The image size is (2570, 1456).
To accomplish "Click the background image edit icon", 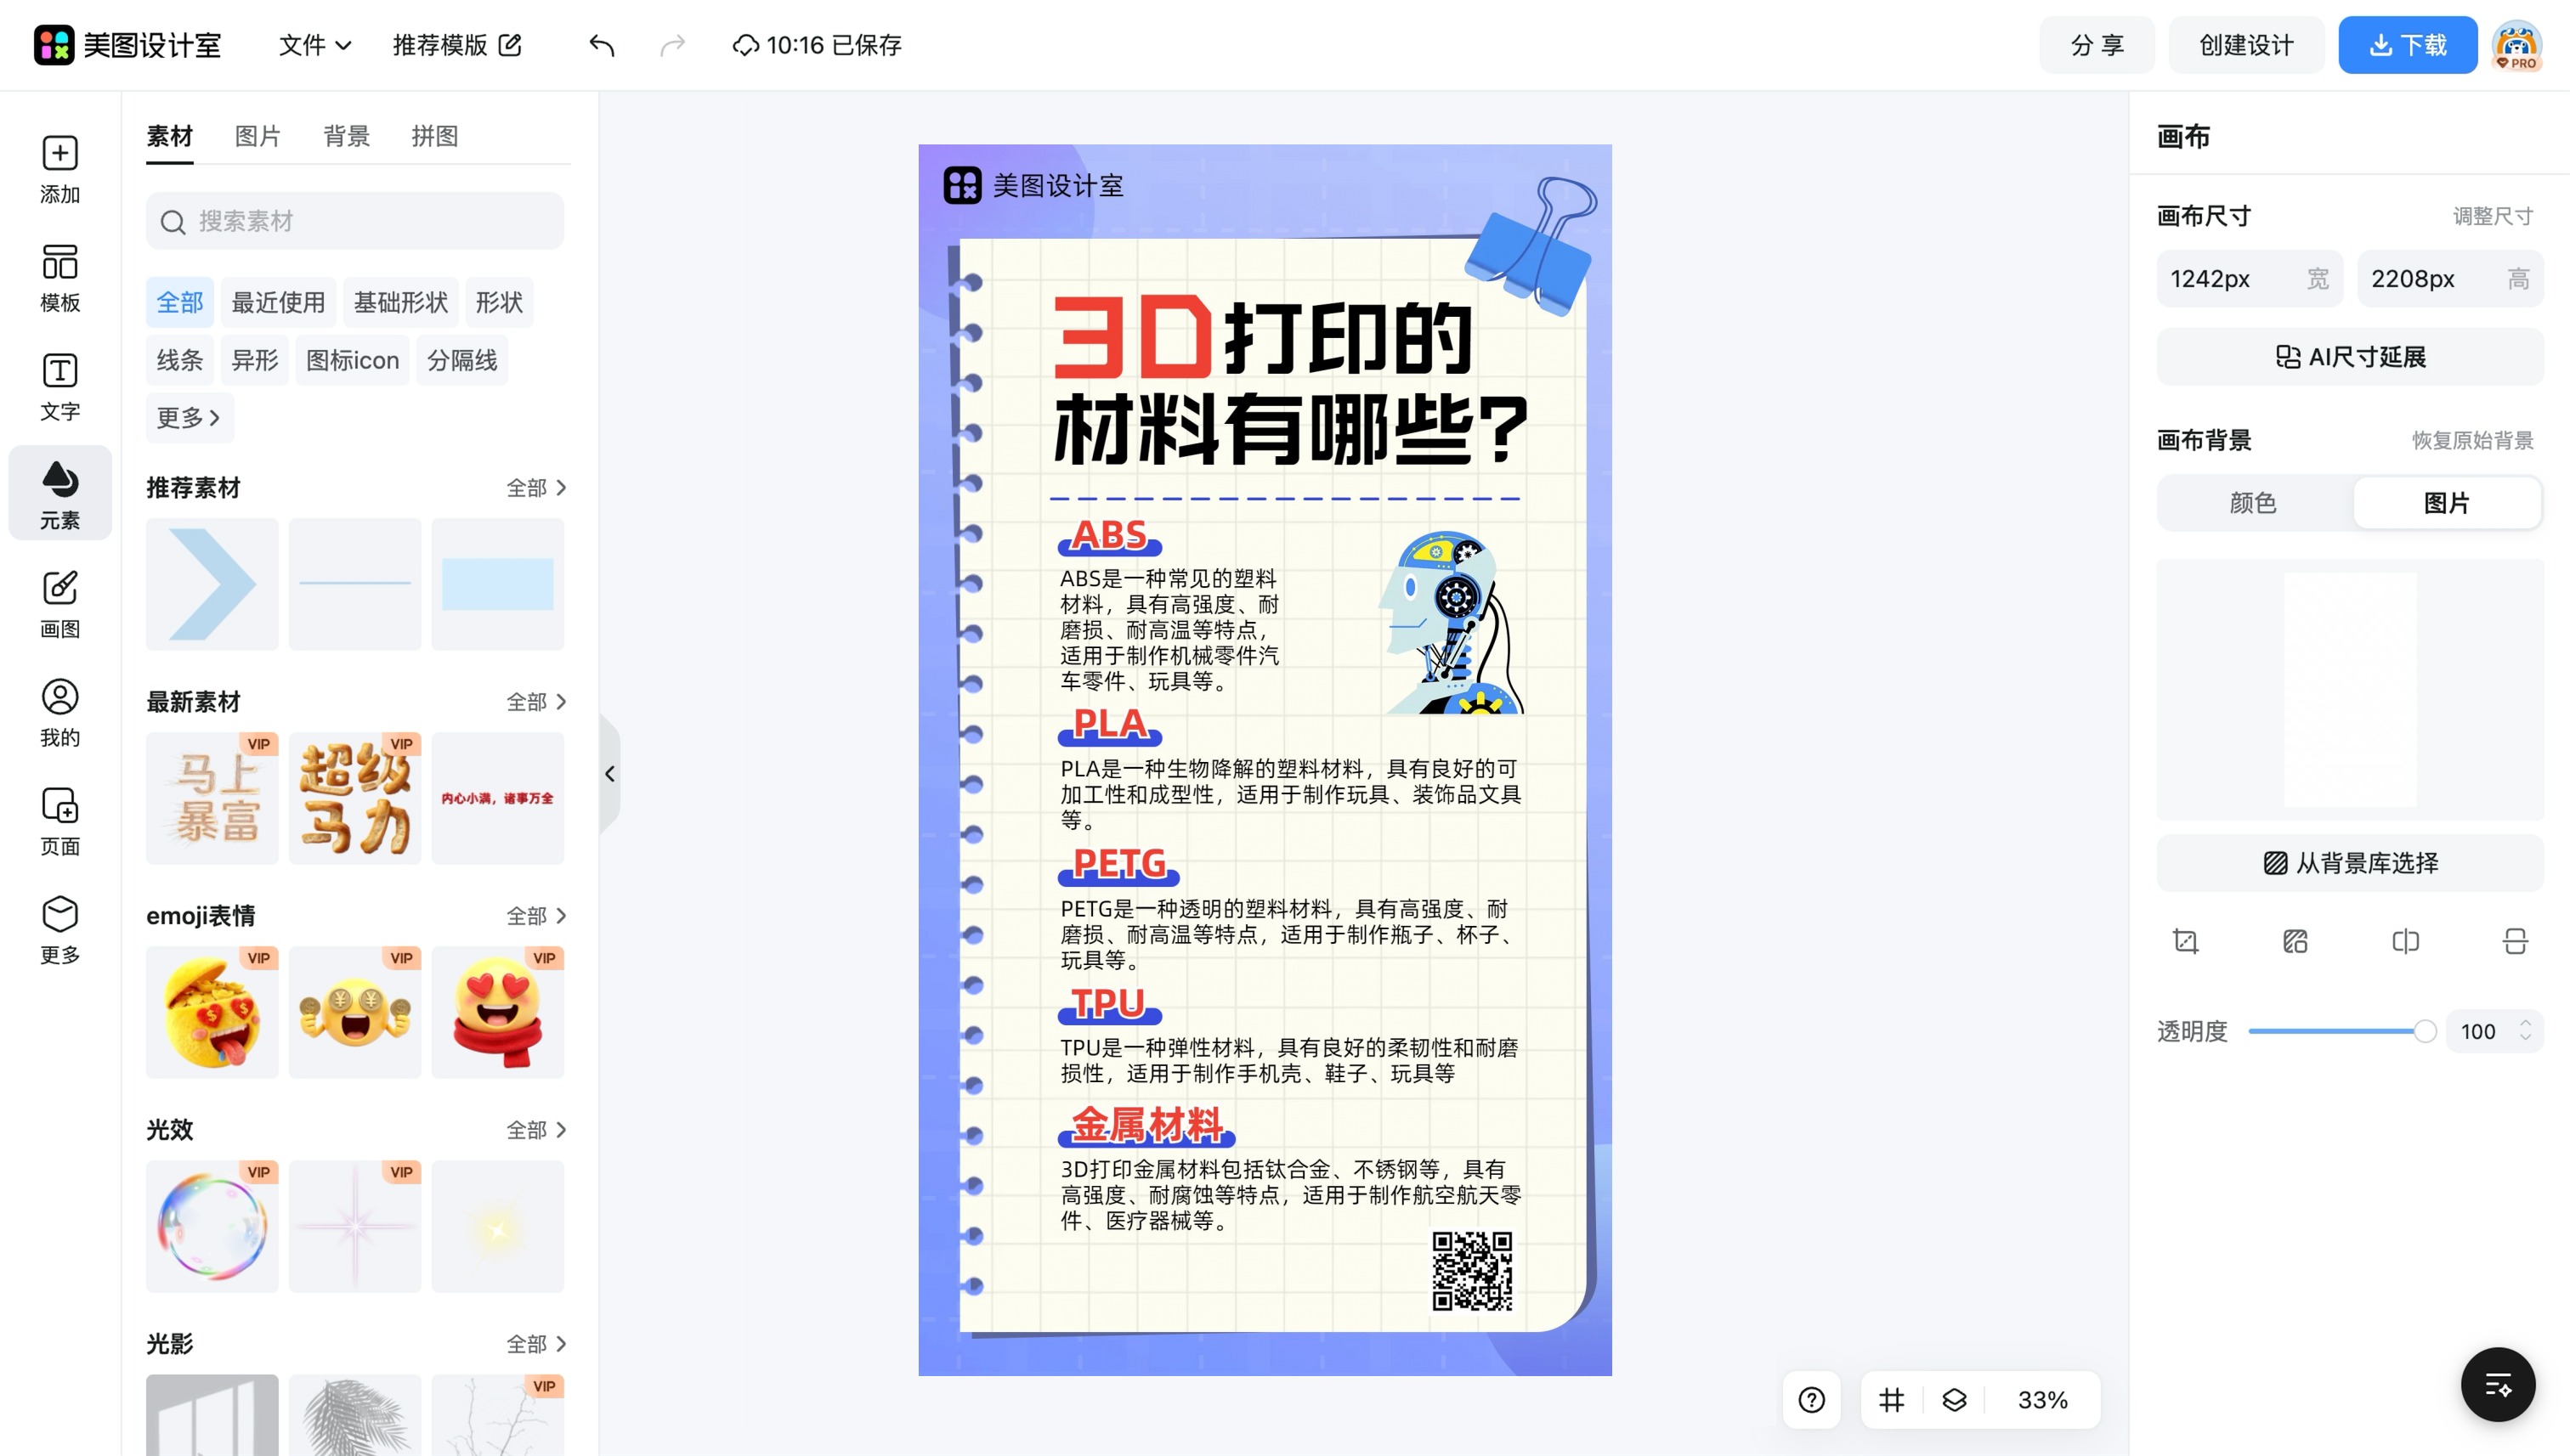I will 2295,941.
